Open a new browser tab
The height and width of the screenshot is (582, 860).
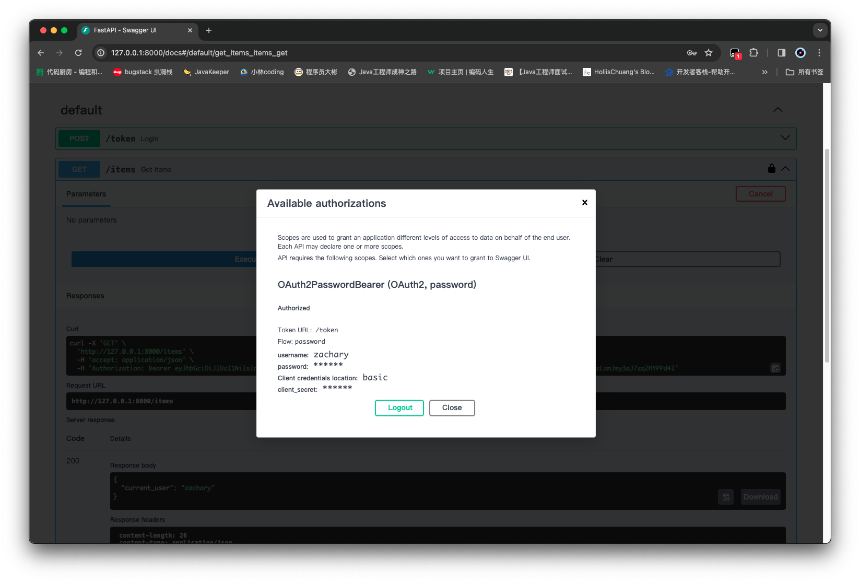coord(209,30)
